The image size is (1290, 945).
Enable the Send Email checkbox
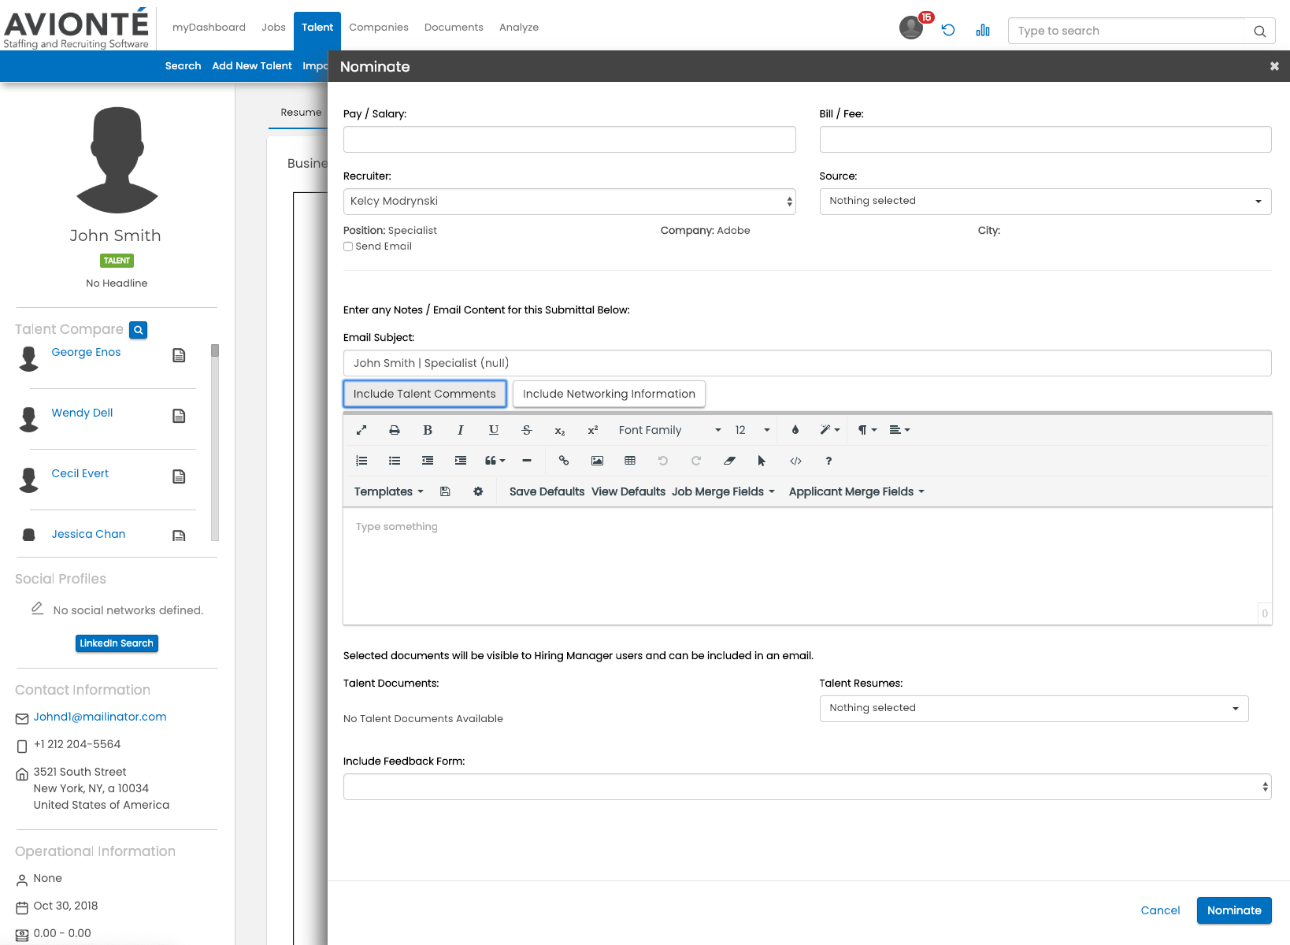click(348, 246)
